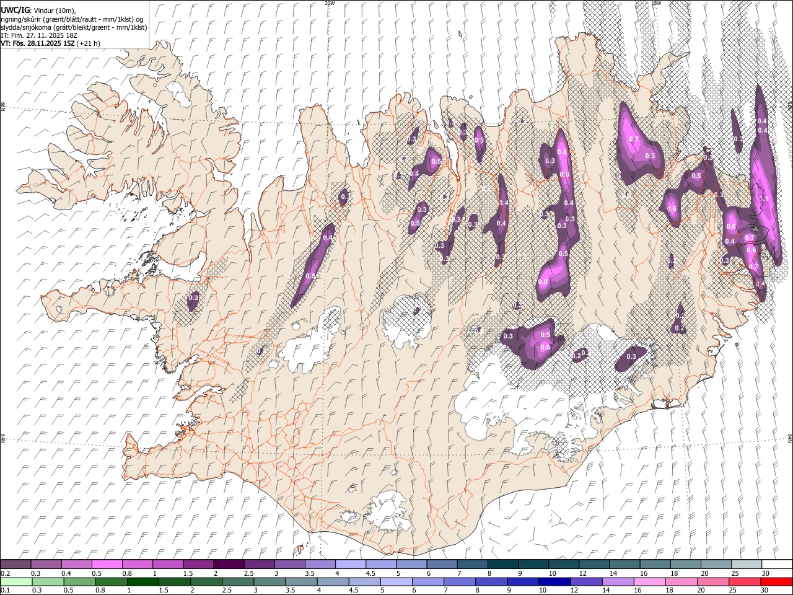The width and height of the screenshot is (793, 595).
Task: Click the 0.2–0.3 swatch in upper snow legend
Action: (16, 564)
